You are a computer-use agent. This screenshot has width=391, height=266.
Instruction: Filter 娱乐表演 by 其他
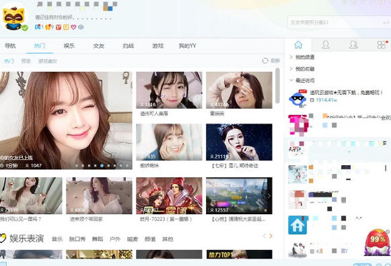[x=168, y=239]
